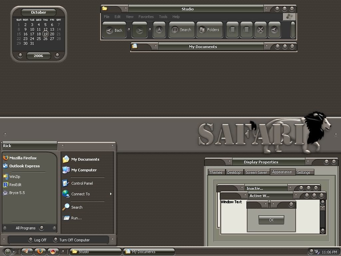Expand the Connect To submenu
The image size is (341, 256).
(111, 194)
